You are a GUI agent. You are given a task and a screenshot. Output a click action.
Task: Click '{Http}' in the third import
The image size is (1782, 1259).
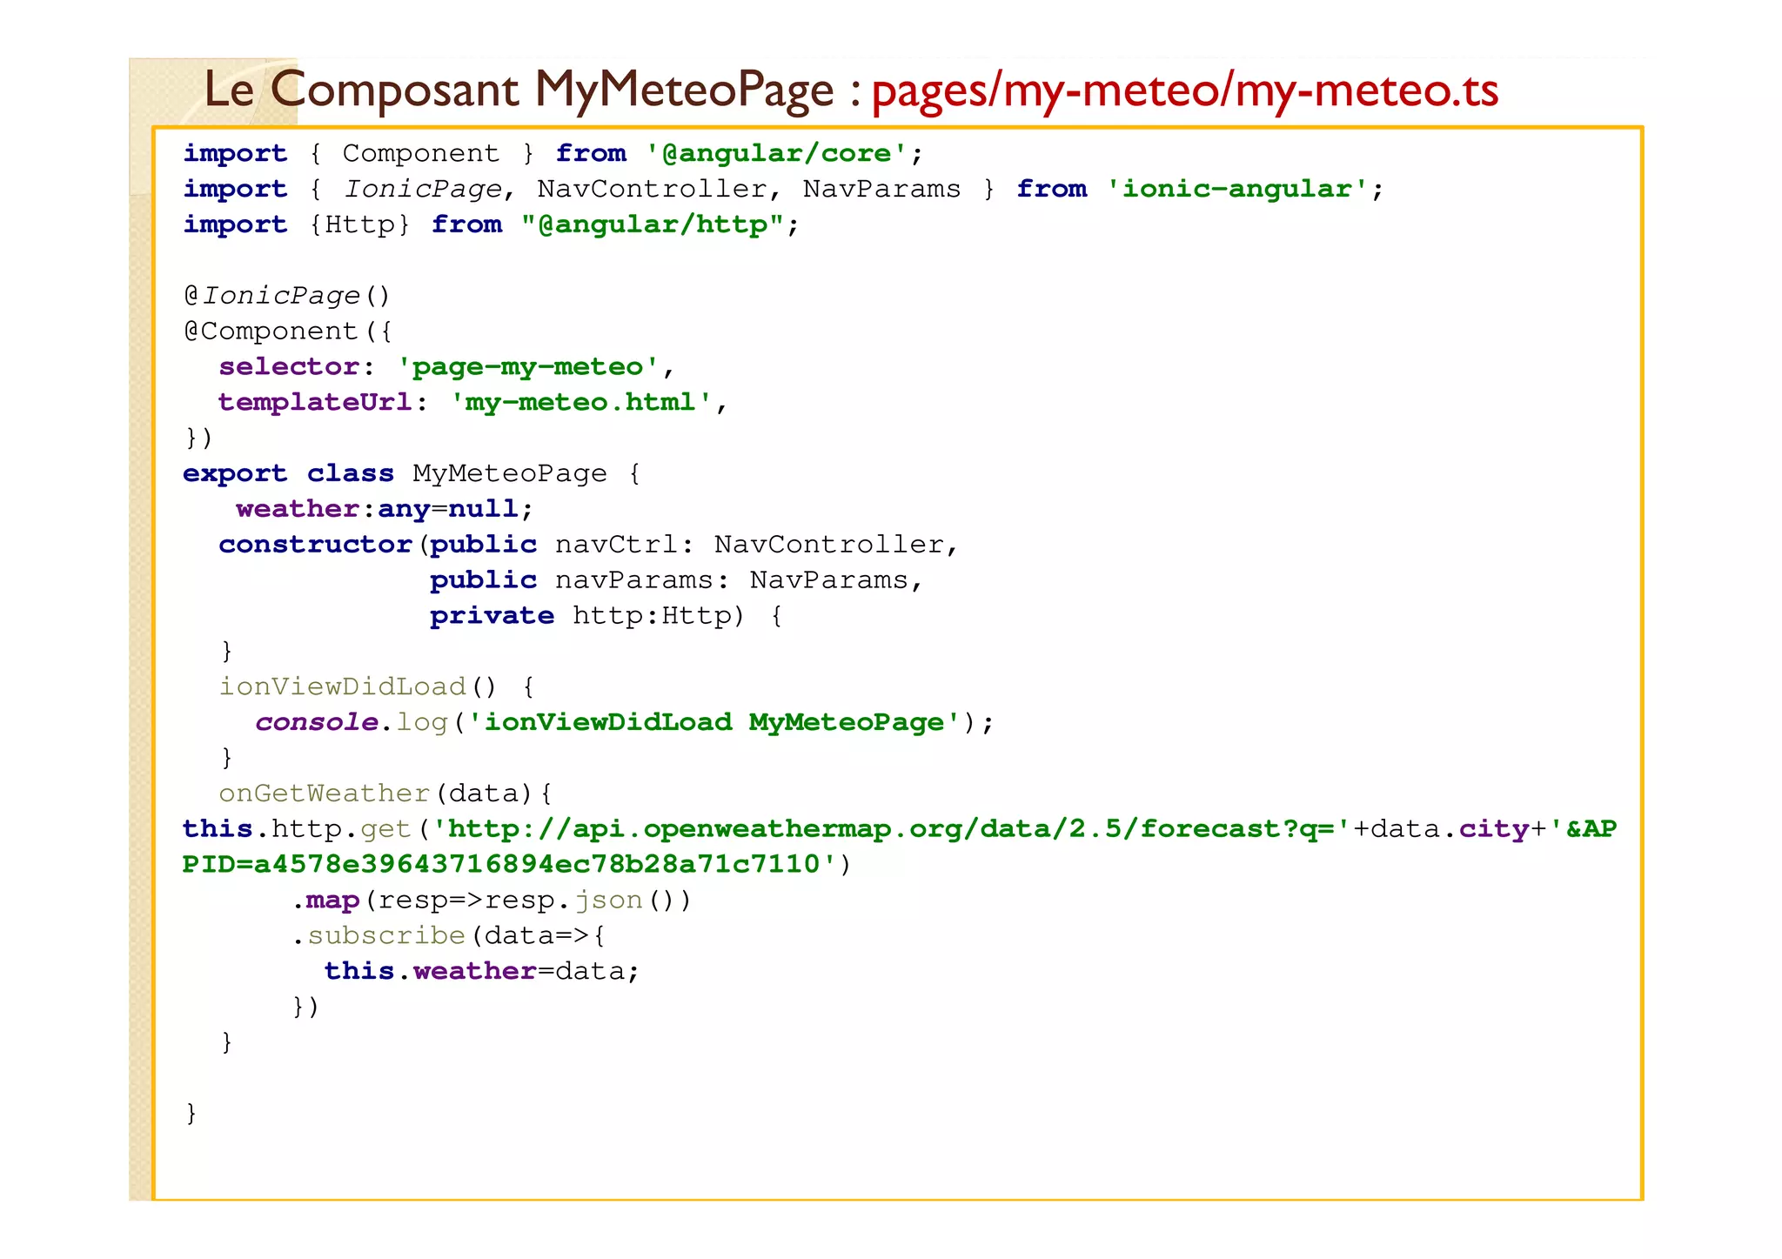(x=359, y=224)
